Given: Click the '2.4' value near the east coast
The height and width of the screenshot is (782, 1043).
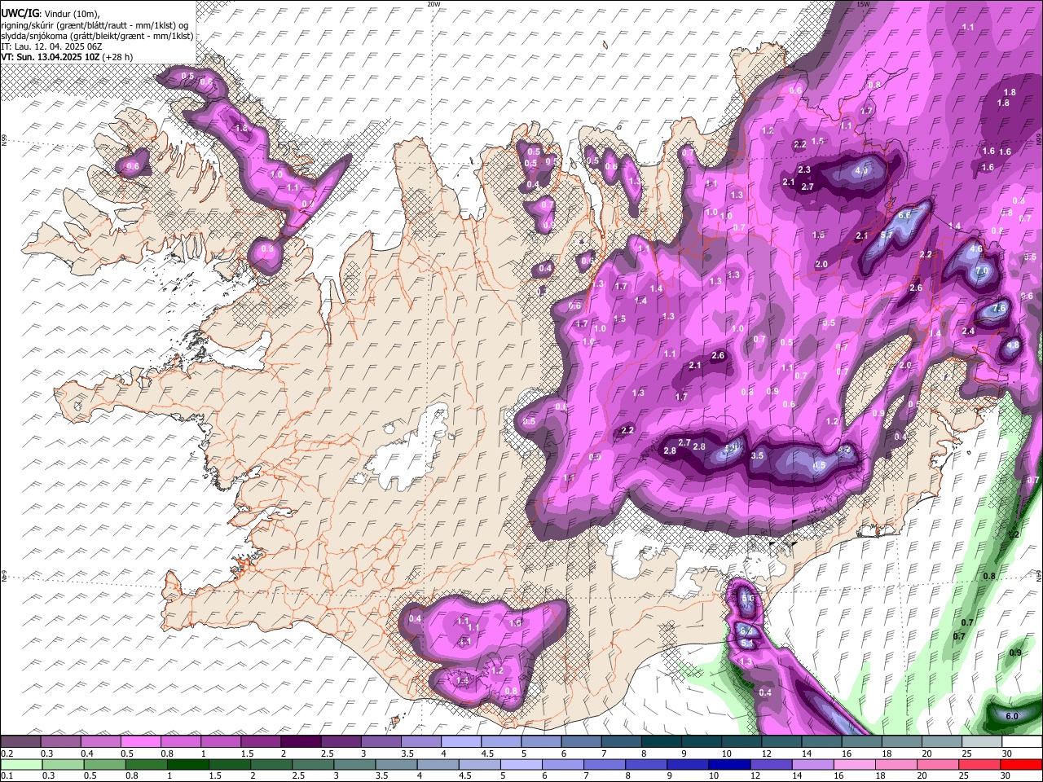Looking at the screenshot, I should pyautogui.click(x=968, y=331).
